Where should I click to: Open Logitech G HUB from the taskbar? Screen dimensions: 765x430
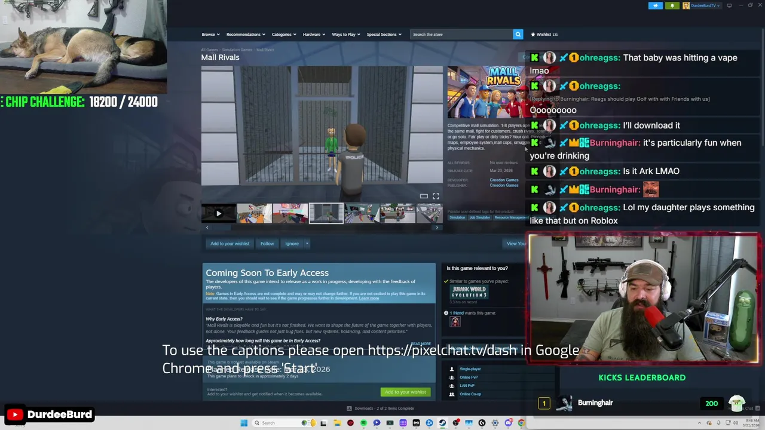point(482,423)
